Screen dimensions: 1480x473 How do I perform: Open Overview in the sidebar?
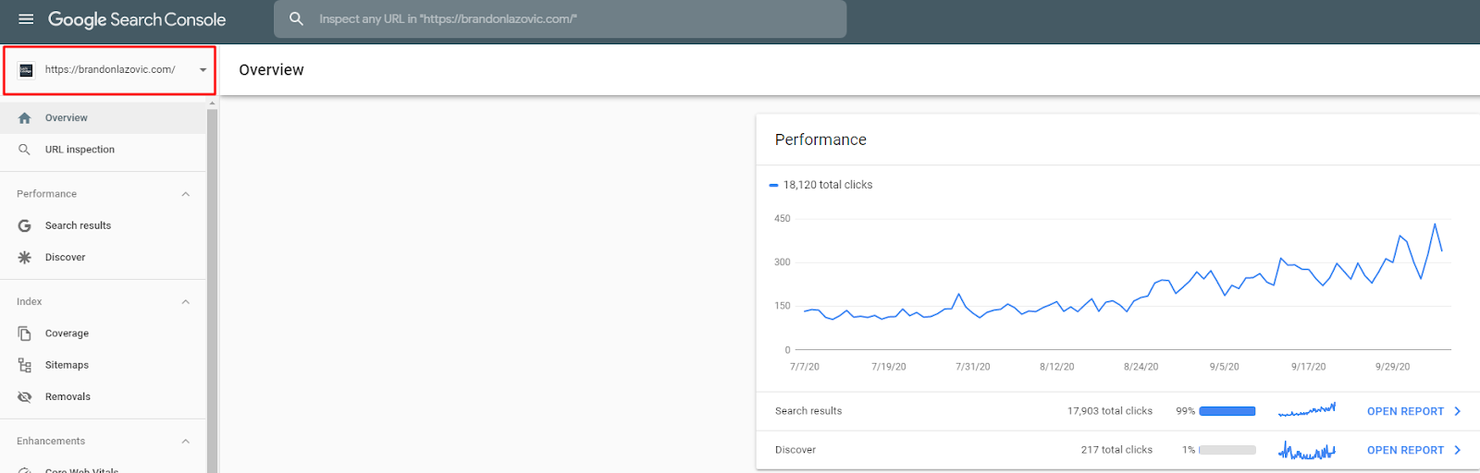(103, 118)
